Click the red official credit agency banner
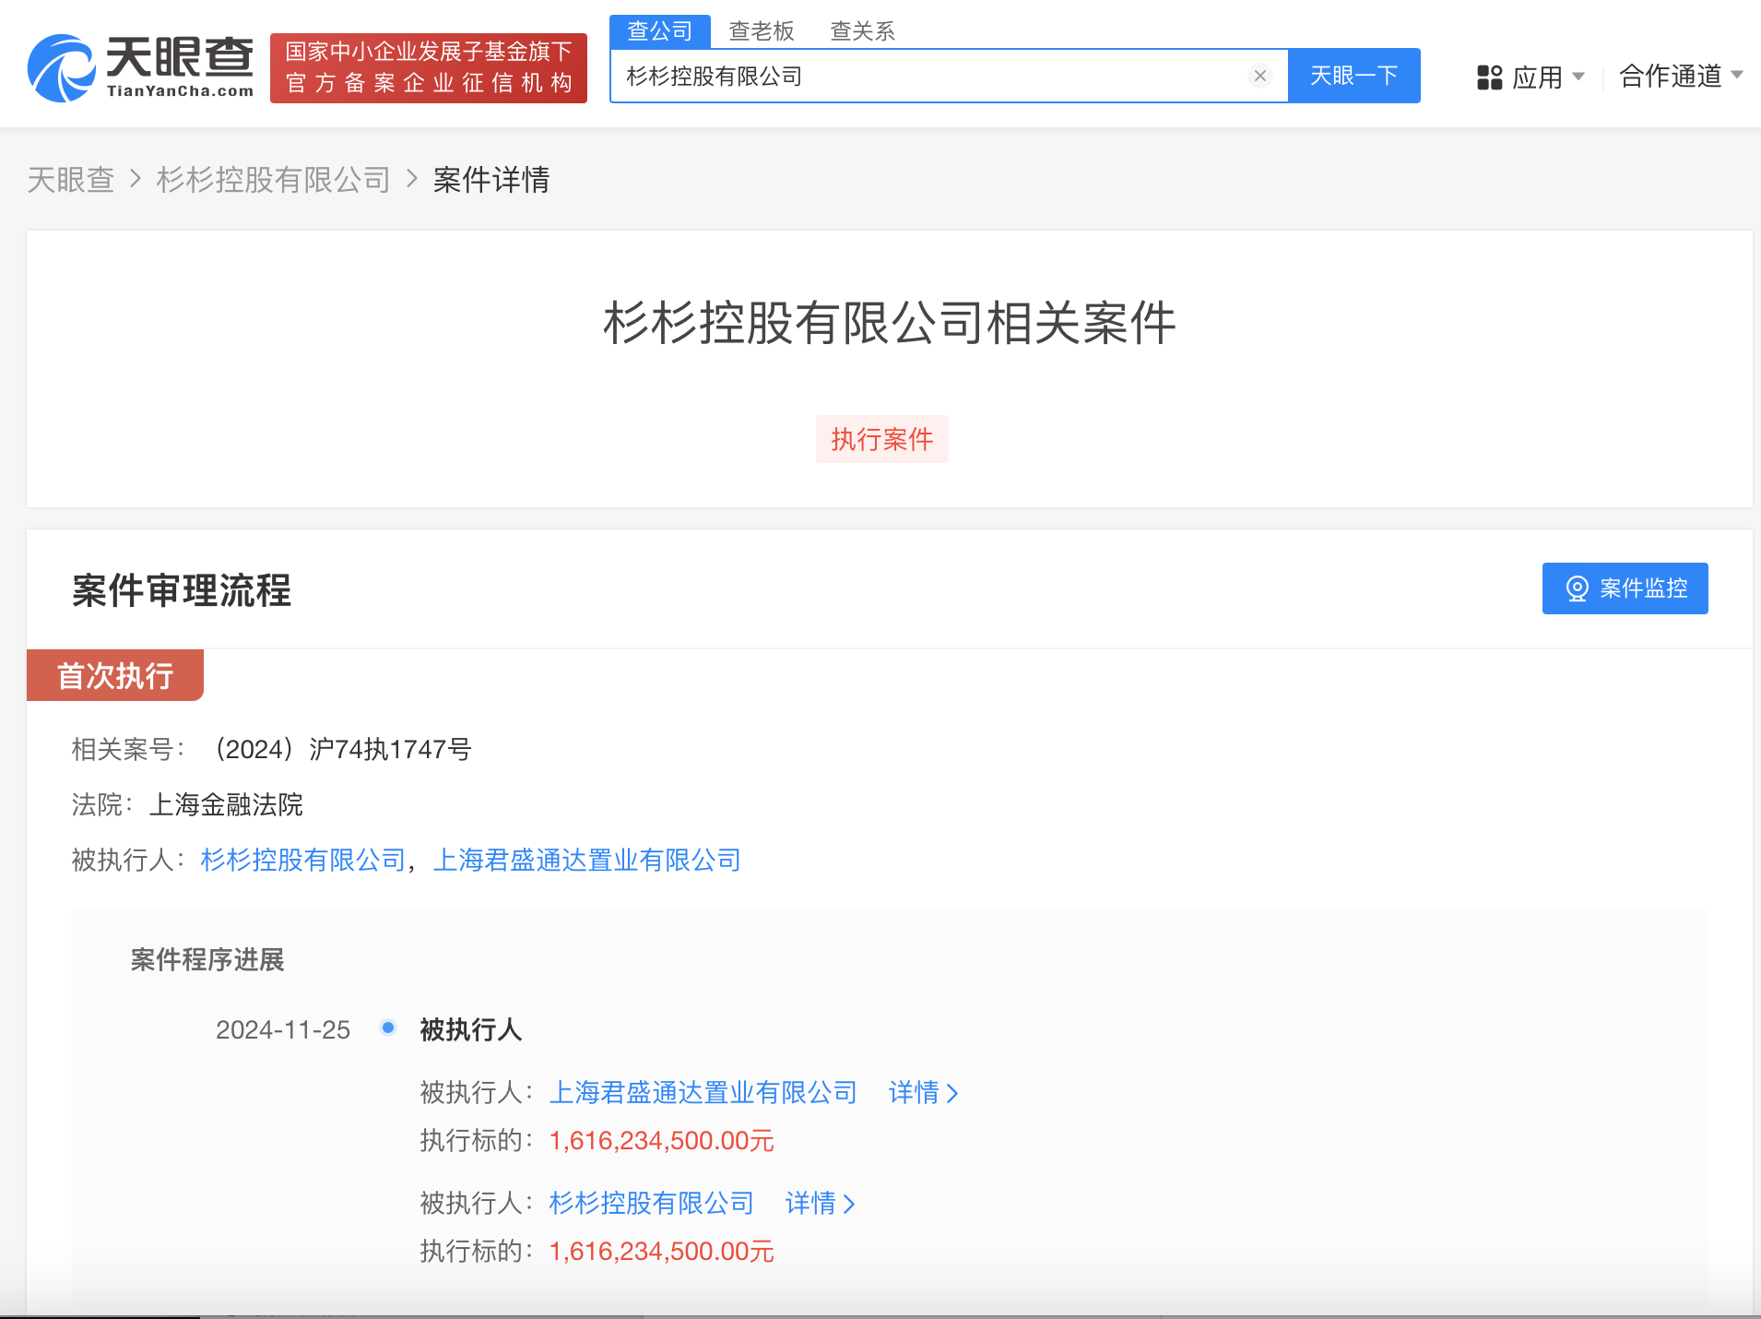This screenshot has height=1319, width=1761. click(429, 67)
